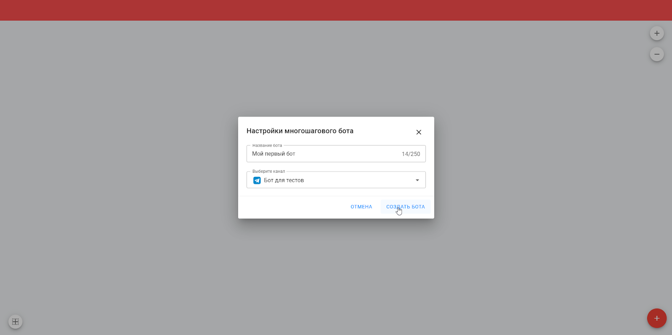The height and width of the screenshot is (335, 672).
Task: Click the Telegram channel icon
Action: 257,180
